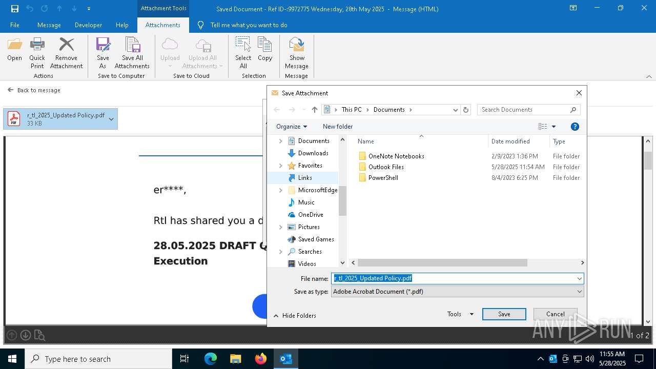
Task: Open the Tools dropdown in Save dialog
Action: pyautogui.click(x=460, y=314)
